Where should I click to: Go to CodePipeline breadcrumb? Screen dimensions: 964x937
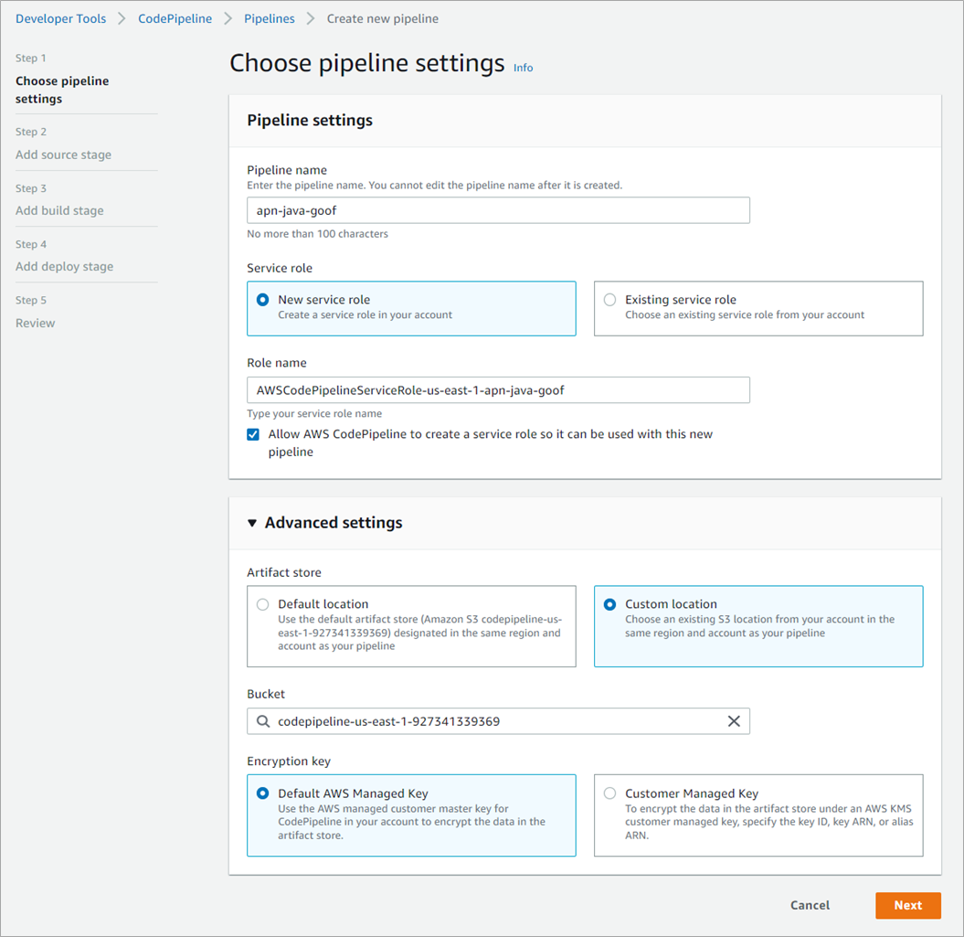[x=175, y=18]
